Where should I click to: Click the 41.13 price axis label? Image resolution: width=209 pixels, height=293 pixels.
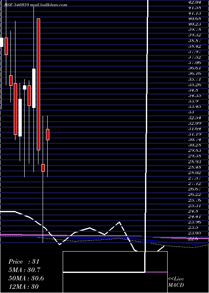195,13
